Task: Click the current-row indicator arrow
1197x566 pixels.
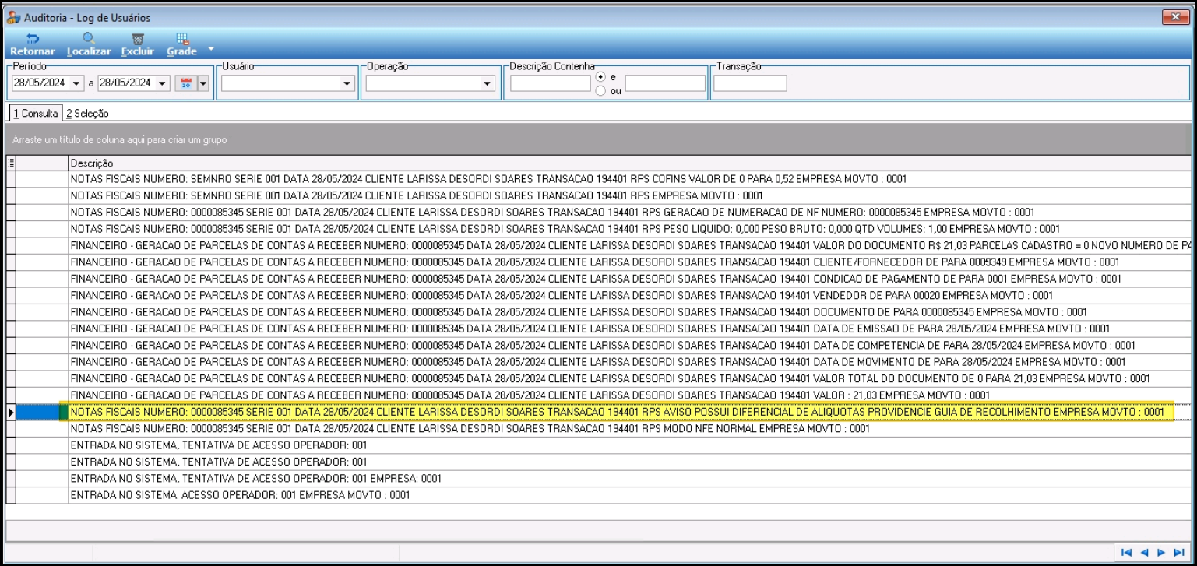Action: click(11, 412)
